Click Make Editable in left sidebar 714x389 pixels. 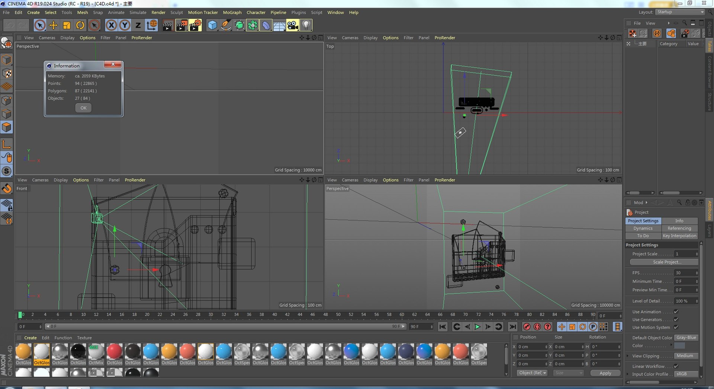tap(7, 43)
